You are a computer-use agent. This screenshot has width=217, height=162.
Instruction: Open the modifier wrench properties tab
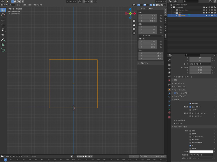[x=170, y=94]
